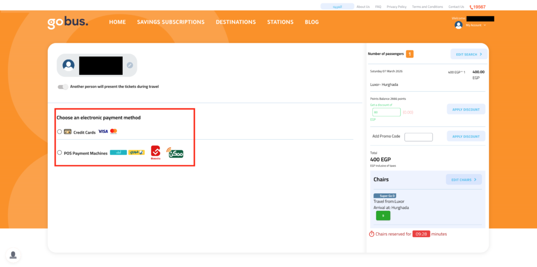The width and height of the screenshot is (537, 267).
Task: Select the POS Payment Machines radio button
Action: pyautogui.click(x=59, y=153)
